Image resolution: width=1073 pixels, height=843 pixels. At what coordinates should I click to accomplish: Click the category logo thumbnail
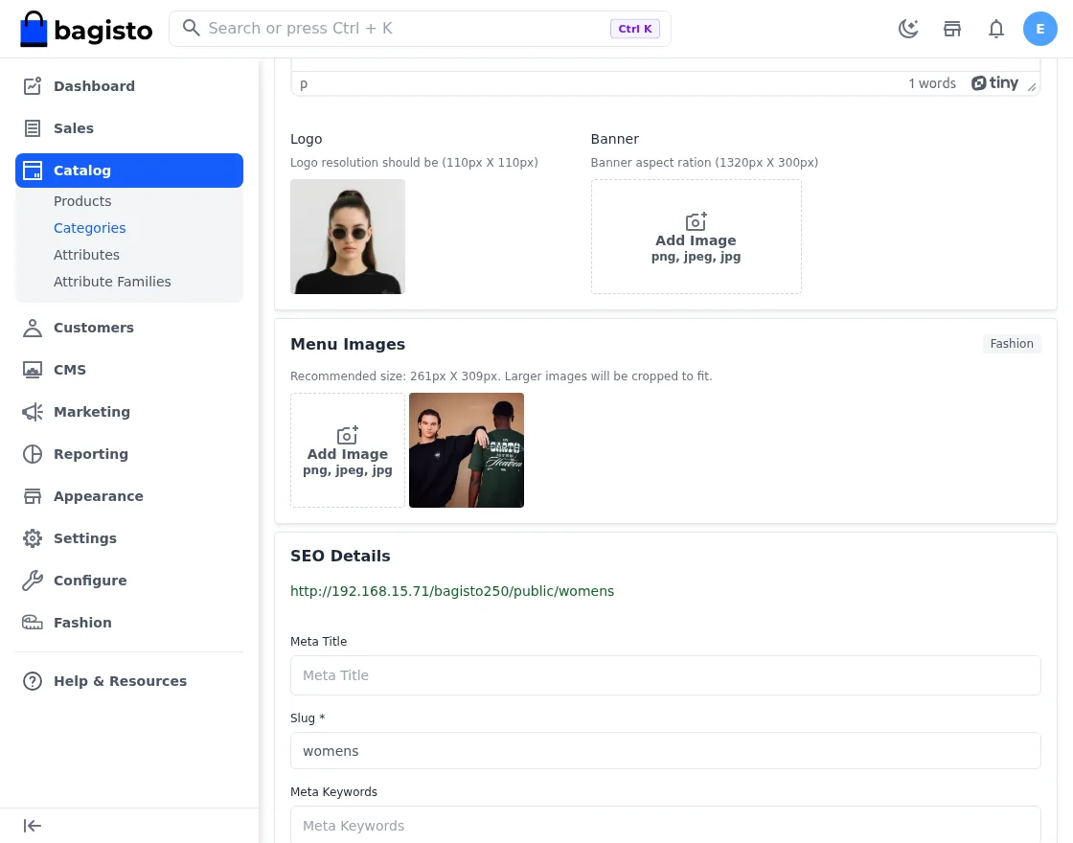click(x=348, y=237)
